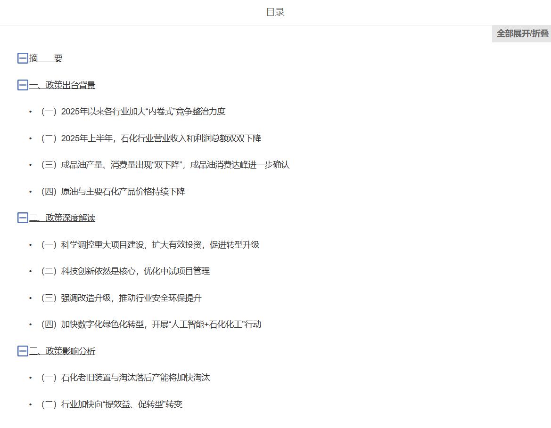Collapse the 三、政策影响分析 section icon
This screenshot has height=428, width=551.
pos(23,351)
